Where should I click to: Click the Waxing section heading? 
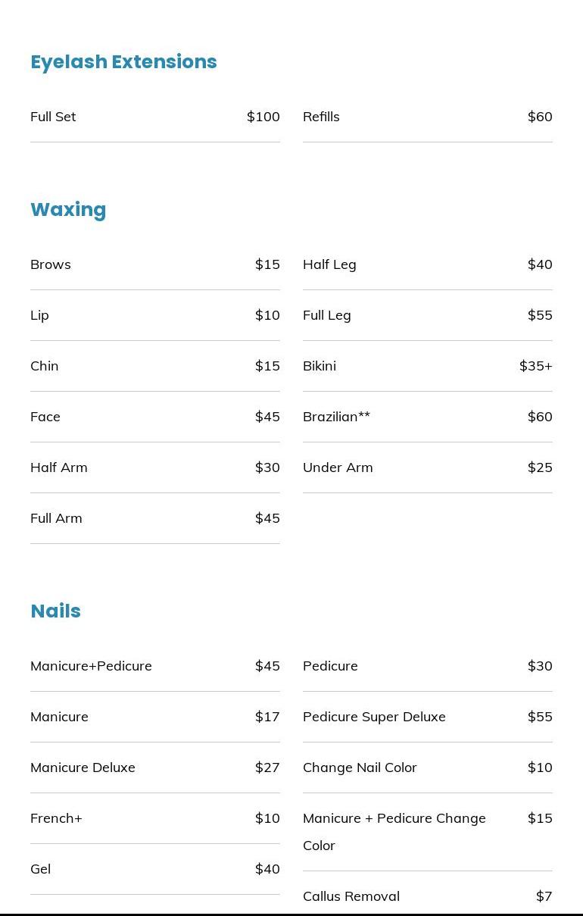pyautogui.click(x=68, y=210)
